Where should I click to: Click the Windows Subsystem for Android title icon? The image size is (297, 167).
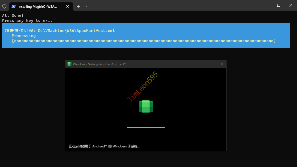click(69, 64)
